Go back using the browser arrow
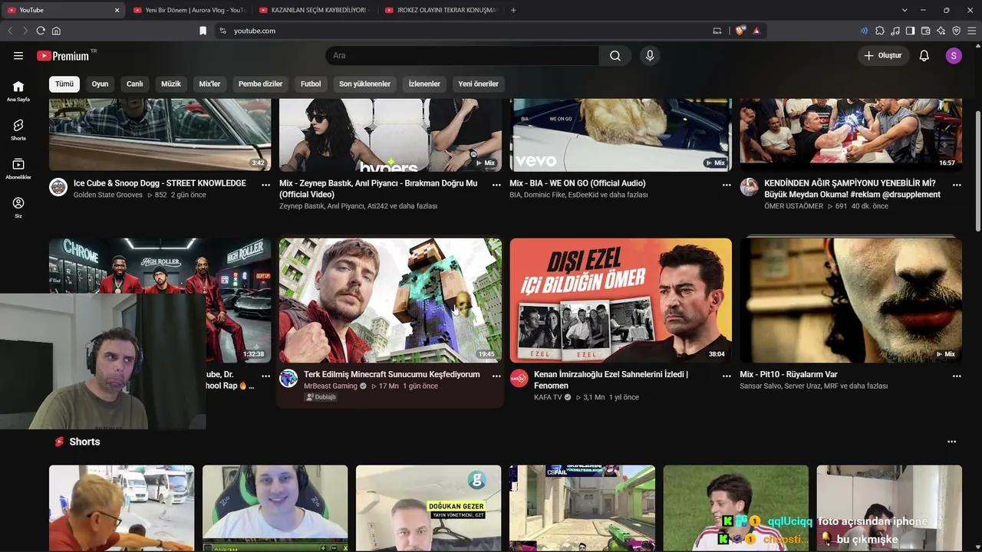The image size is (982, 552). point(10,31)
